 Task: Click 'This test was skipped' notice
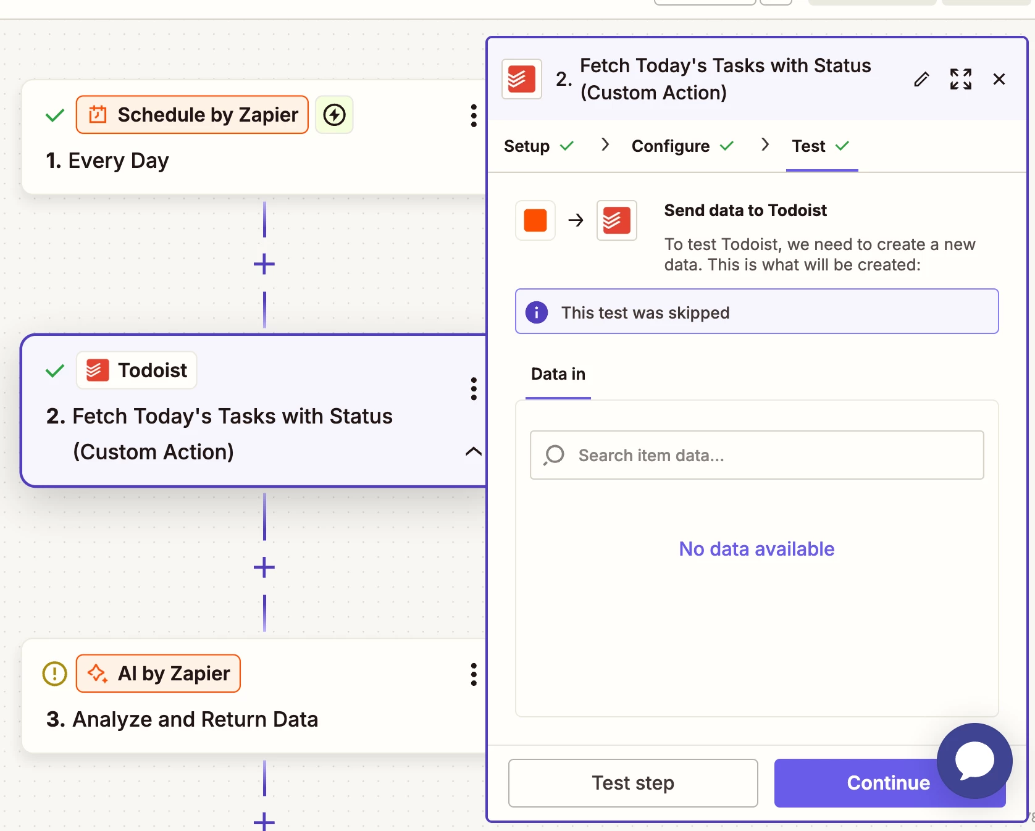click(x=757, y=311)
